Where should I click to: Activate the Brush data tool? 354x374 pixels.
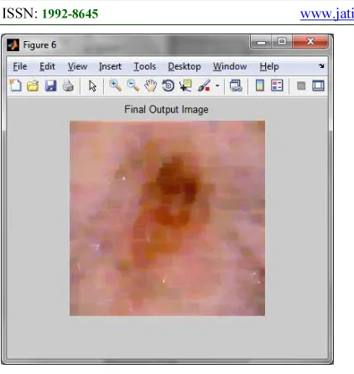pyautogui.click(x=204, y=86)
